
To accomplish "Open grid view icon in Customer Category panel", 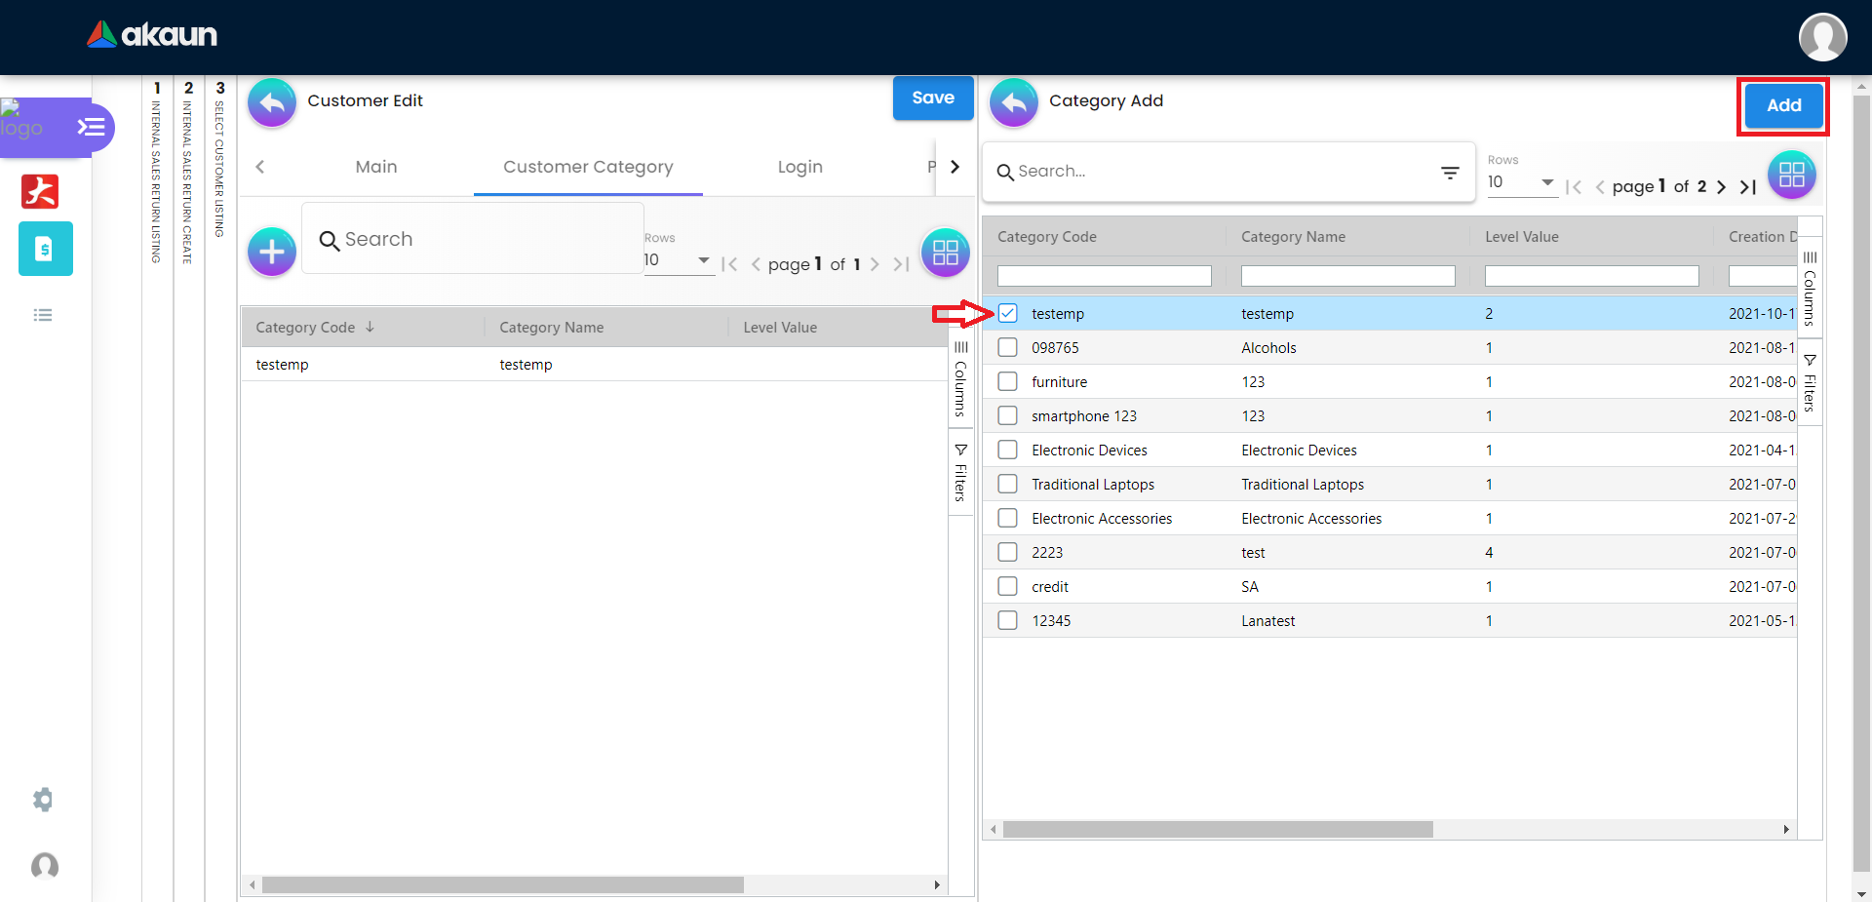I will pyautogui.click(x=945, y=254).
